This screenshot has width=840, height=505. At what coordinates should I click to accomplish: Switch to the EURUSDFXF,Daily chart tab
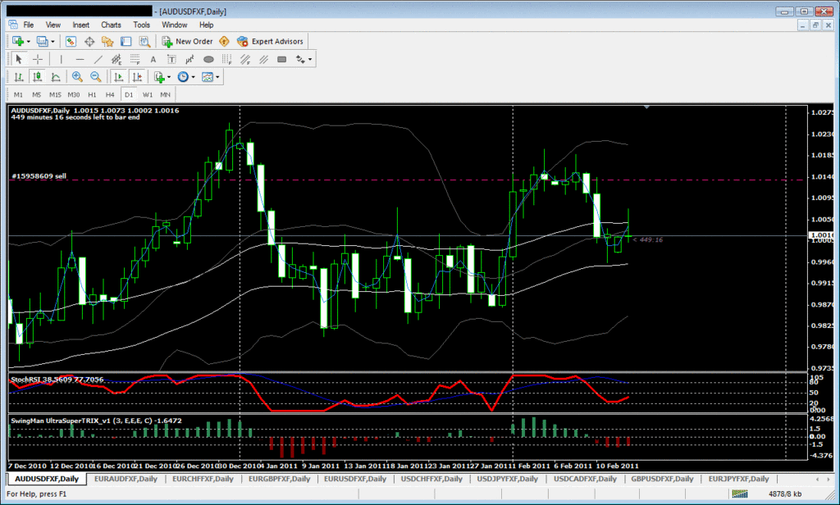pos(355,479)
